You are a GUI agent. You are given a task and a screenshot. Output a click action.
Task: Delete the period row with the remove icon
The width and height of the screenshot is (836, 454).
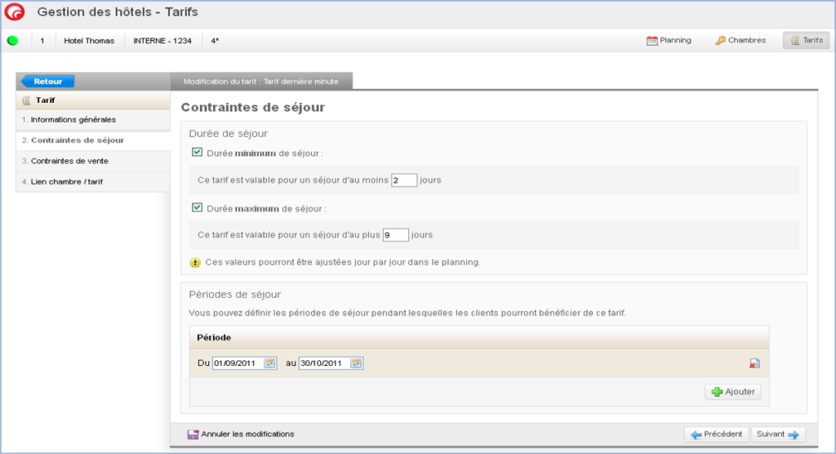[x=754, y=363]
